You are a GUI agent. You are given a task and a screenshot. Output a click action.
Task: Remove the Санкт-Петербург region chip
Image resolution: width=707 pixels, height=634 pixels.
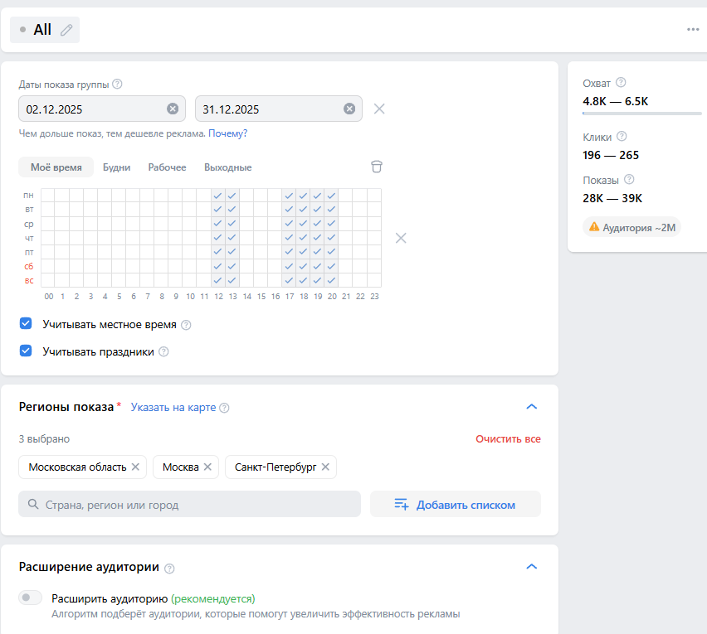(325, 467)
